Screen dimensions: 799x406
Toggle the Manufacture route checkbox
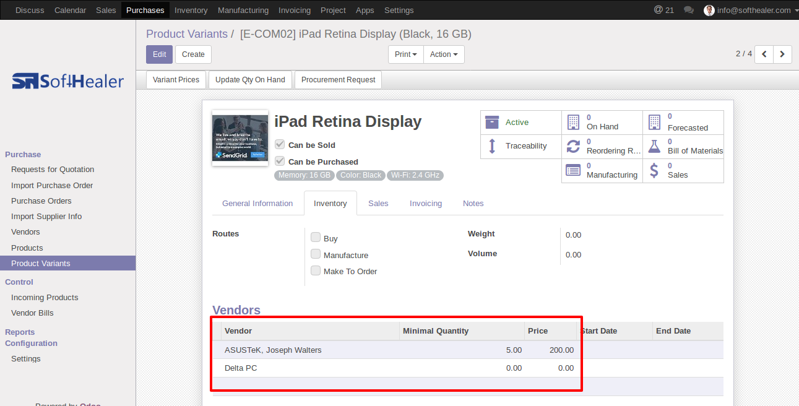(316, 254)
